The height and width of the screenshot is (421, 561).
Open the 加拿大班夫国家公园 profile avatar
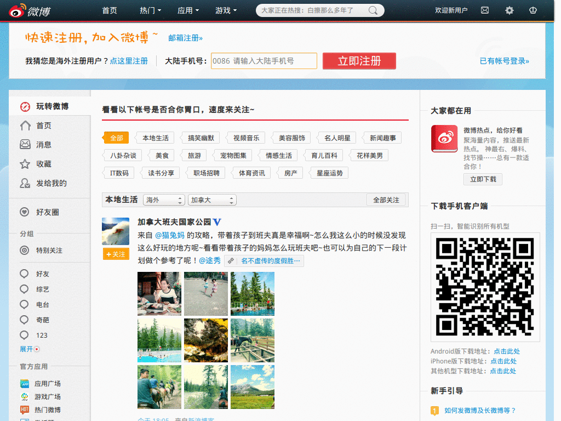pos(116,231)
